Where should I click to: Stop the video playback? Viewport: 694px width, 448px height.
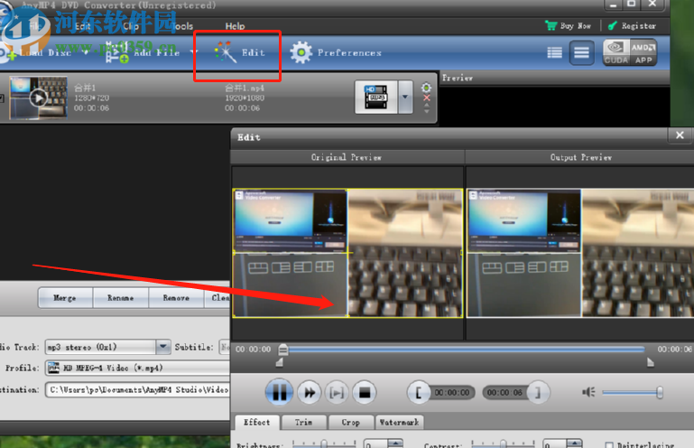[365, 393]
